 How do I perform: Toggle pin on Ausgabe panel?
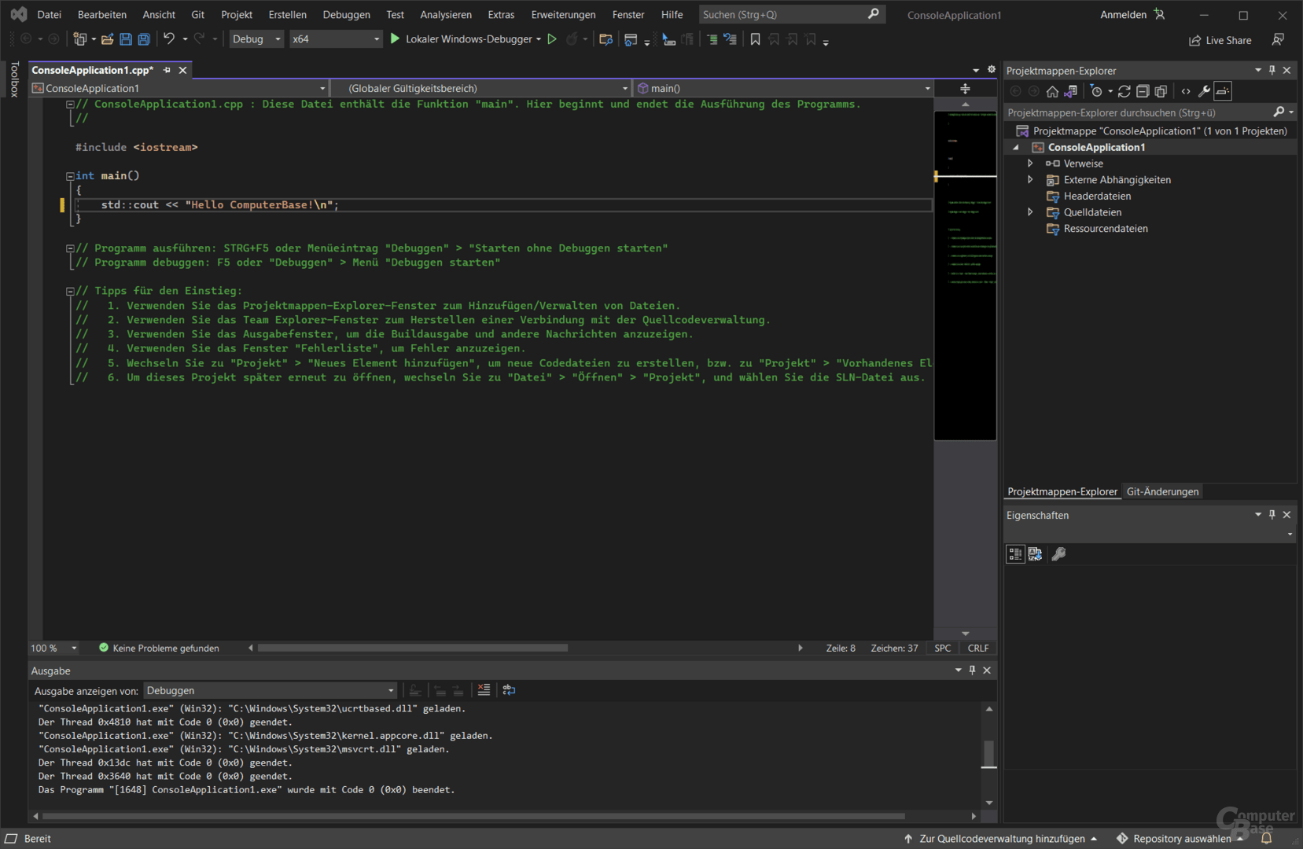(x=972, y=671)
